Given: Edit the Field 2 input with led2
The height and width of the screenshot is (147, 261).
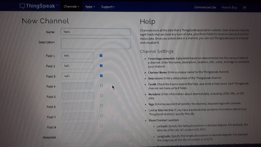Looking at the screenshot, I should 77,66.
